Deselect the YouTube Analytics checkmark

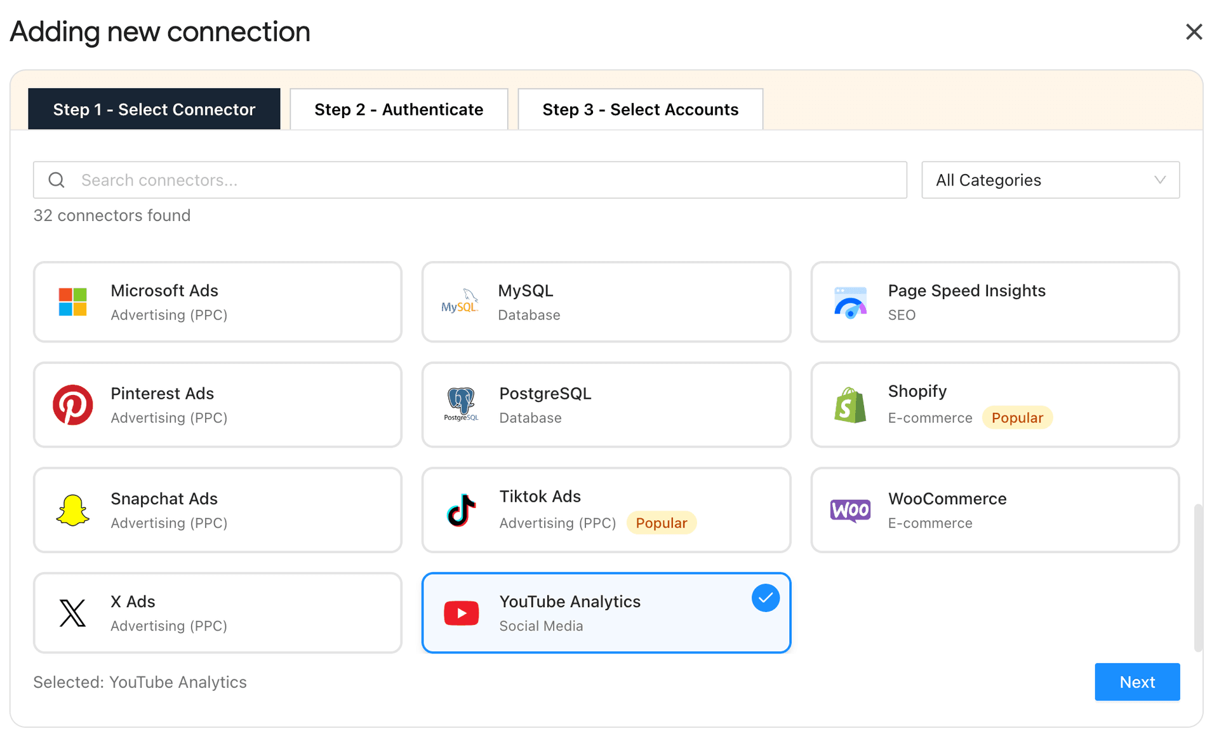pyautogui.click(x=765, y=598)
